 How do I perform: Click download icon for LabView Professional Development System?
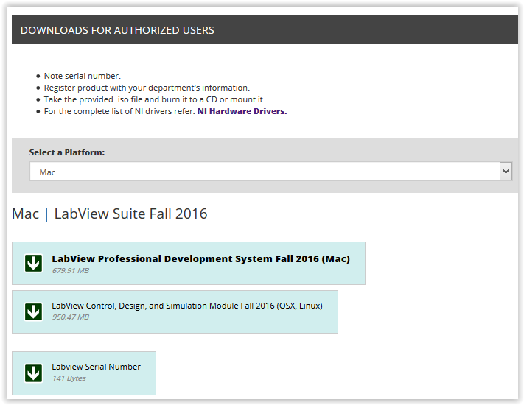tap(33, 264)
